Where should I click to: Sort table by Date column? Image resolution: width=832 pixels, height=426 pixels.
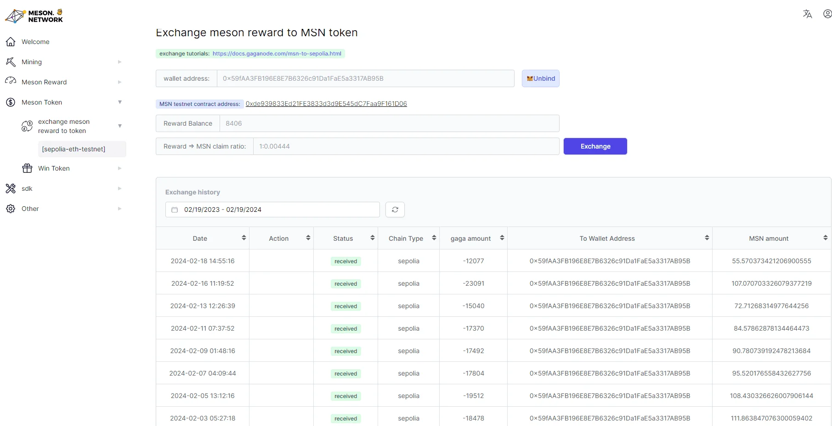[x=244, y=238]
